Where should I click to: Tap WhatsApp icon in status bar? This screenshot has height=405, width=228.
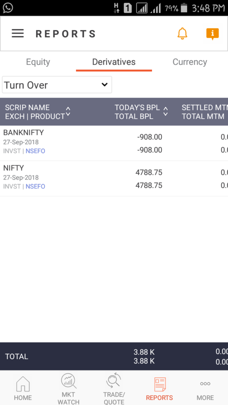[8, 8]
